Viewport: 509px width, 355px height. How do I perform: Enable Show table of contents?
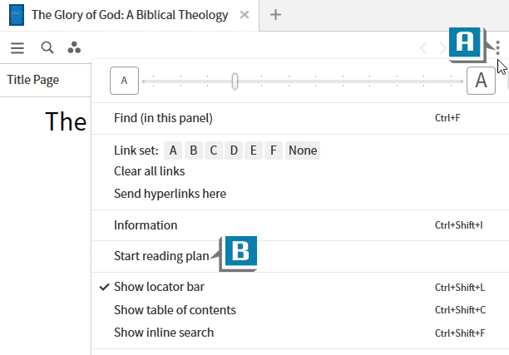point(175,310)
